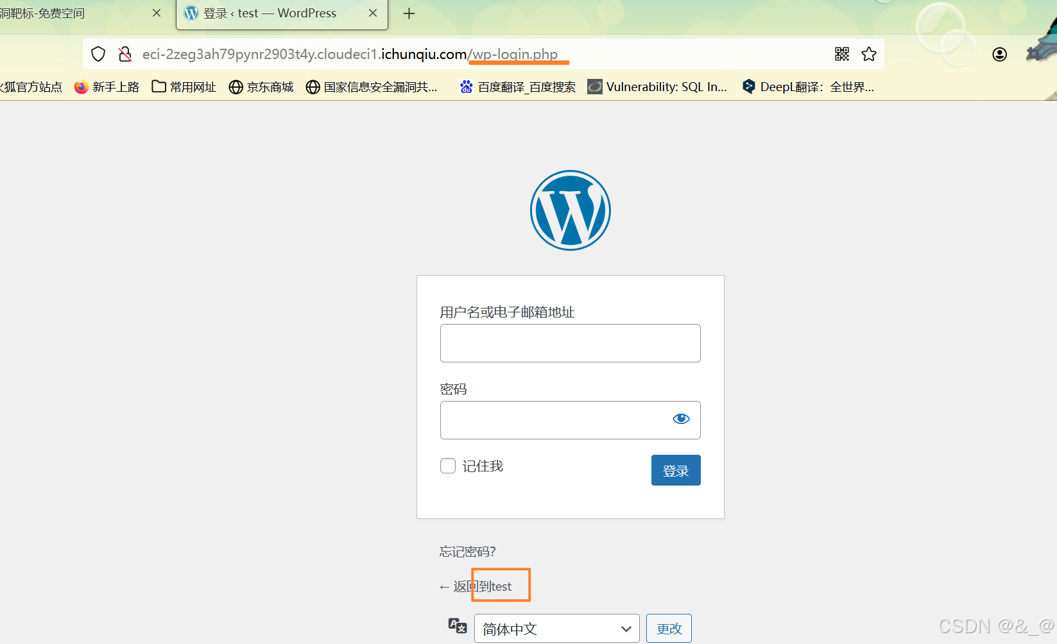1057x644 pixels.
Task: Click the insecure connection lock icon
Action: 125,54
